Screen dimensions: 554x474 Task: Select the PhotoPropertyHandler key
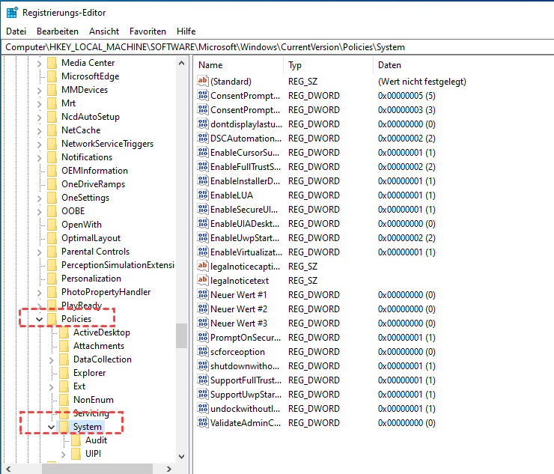pos(106,292)
